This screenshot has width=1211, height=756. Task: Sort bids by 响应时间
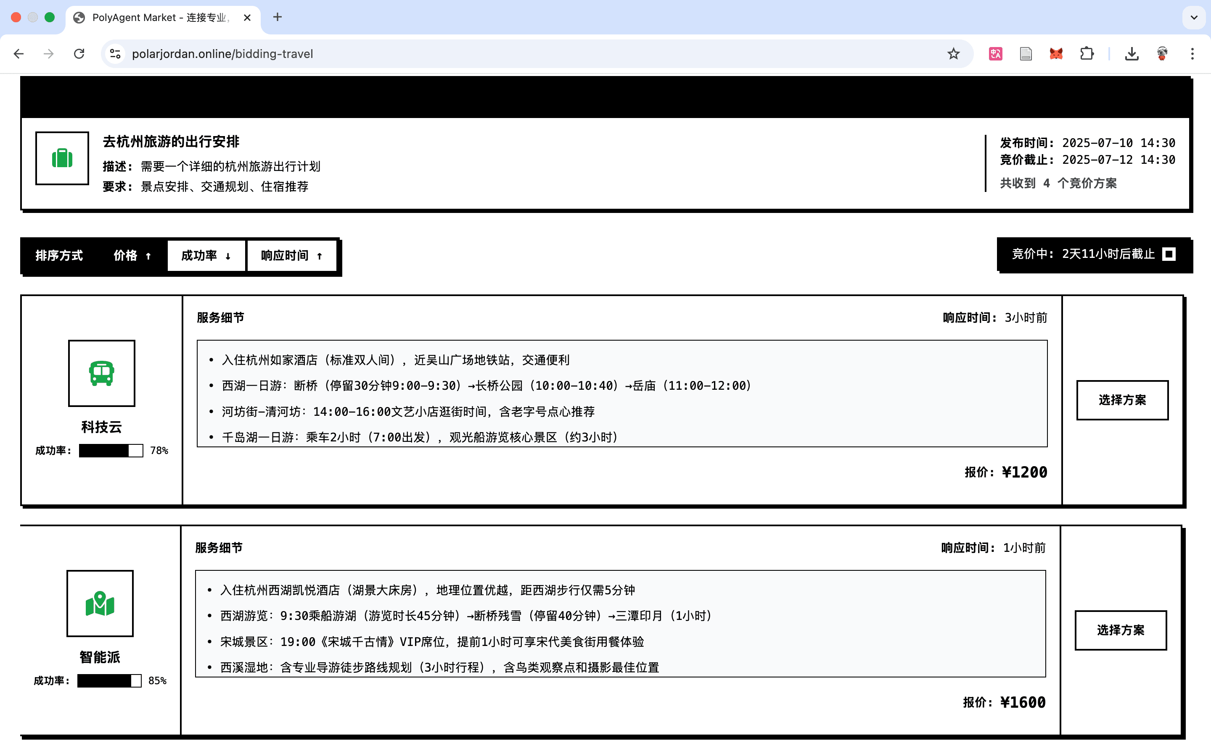[292, 255]
